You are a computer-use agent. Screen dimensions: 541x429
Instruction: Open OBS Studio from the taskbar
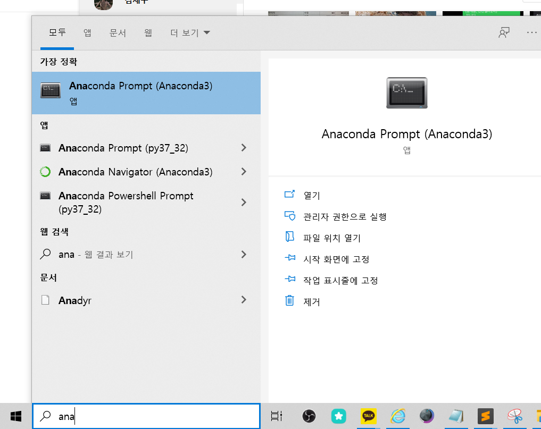click(309, 416)
